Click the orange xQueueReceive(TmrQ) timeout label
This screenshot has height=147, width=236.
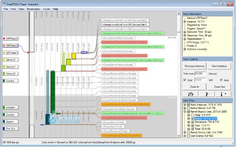(x=122, y=136)
